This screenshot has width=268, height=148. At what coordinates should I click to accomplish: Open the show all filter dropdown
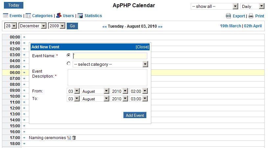(235, 6)
